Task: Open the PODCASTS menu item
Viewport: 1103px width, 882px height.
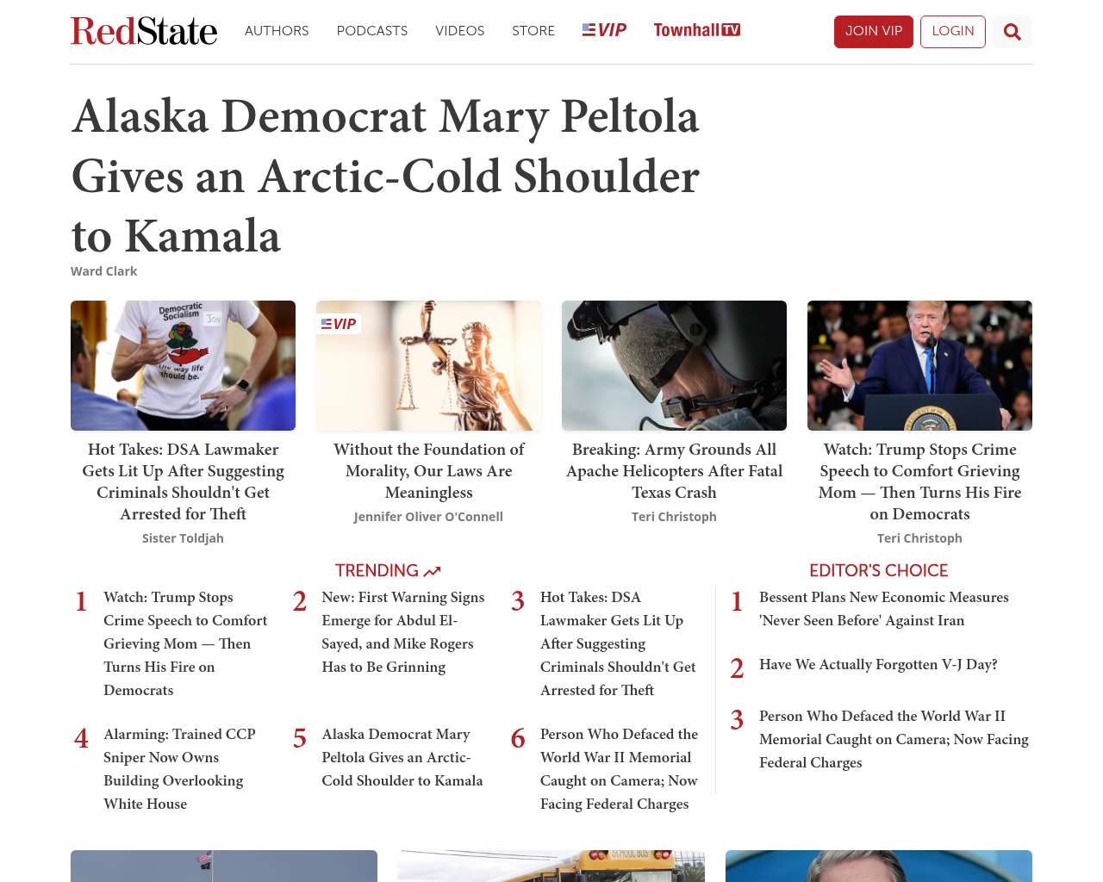Action: pyautogui.click(x=372, y=31)
